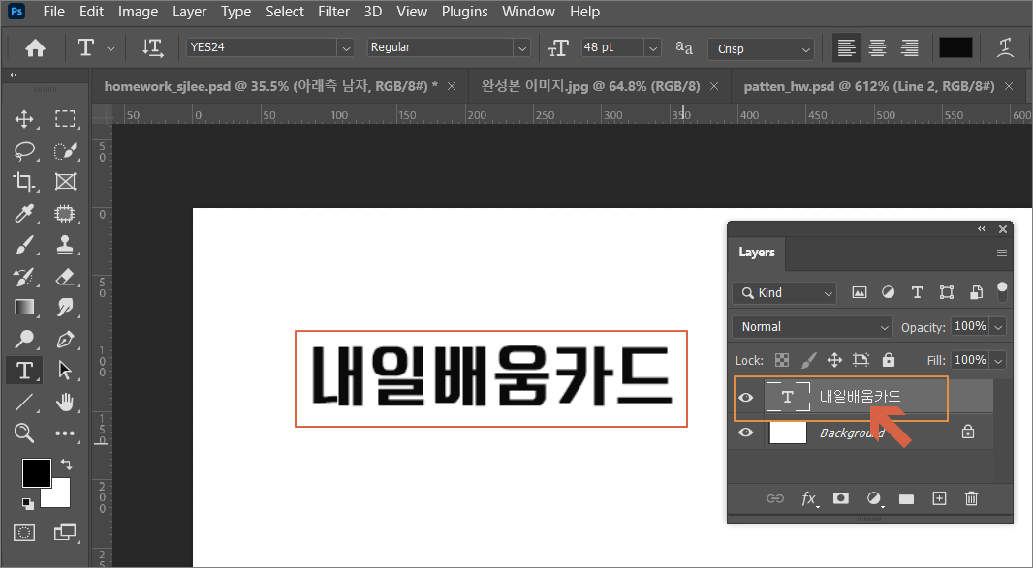Select the Pen tool
The image size is (1033, 568).
click(x=65, y=339)
